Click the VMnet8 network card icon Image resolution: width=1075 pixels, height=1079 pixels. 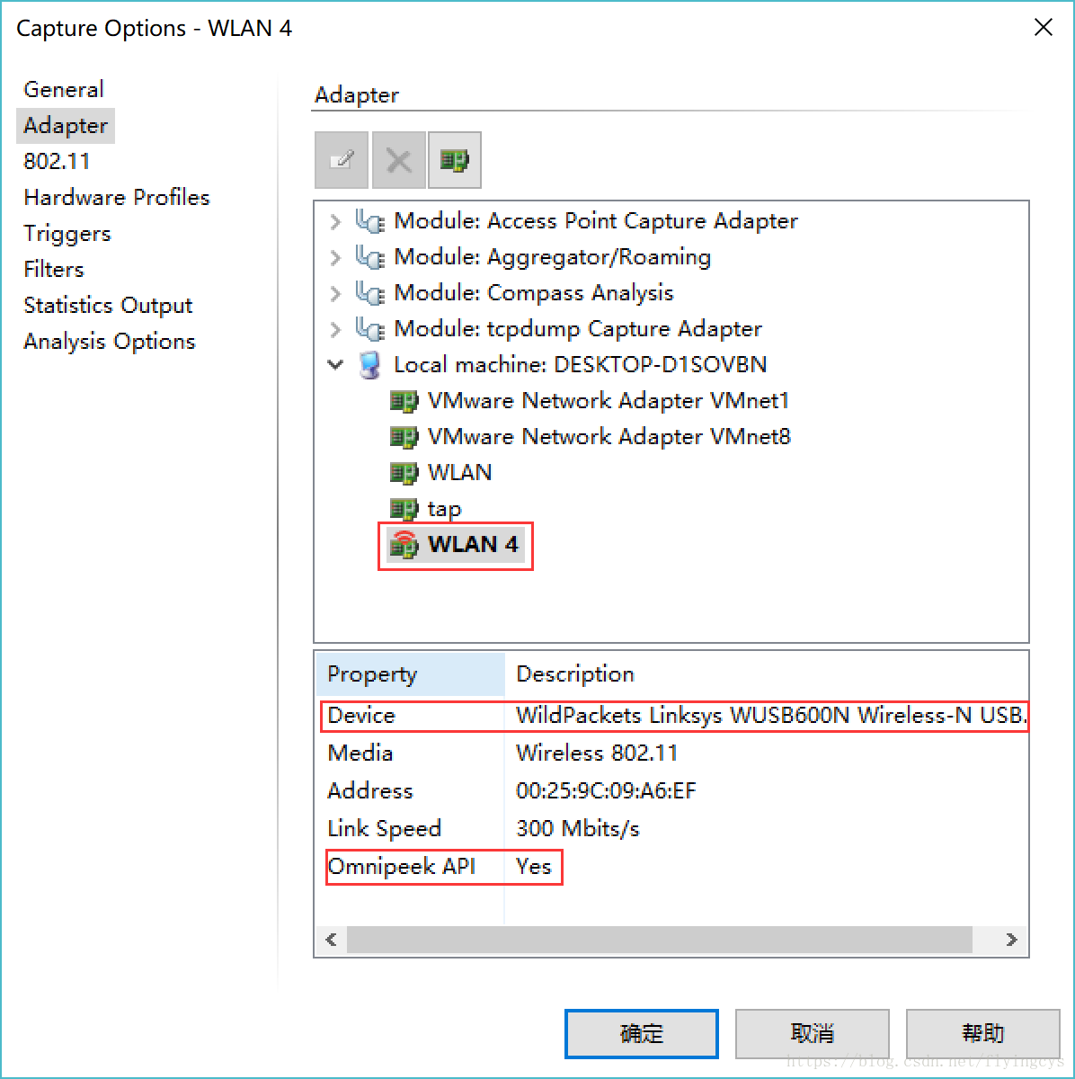404,437
